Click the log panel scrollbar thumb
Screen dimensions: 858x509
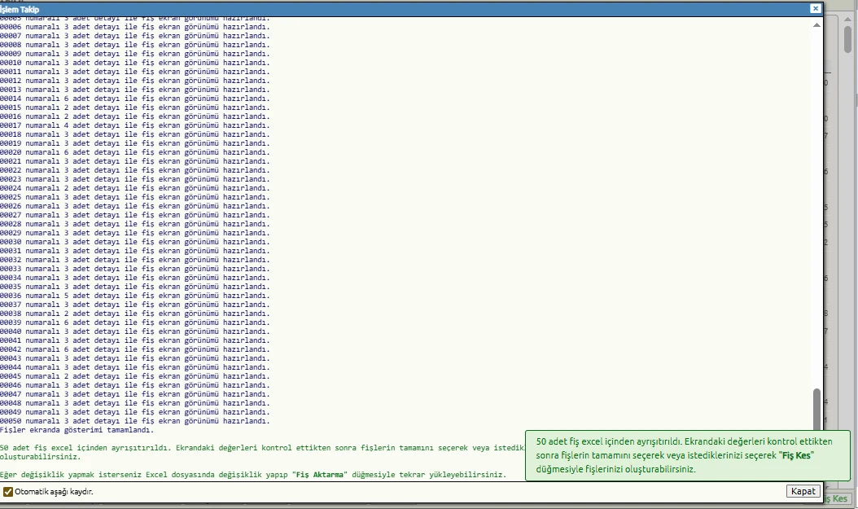click(816, 409)
